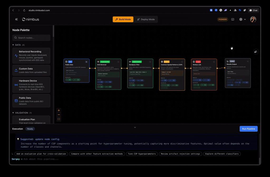
Task: Select the Nimbus LDA node title
Action: click(197, 65)
